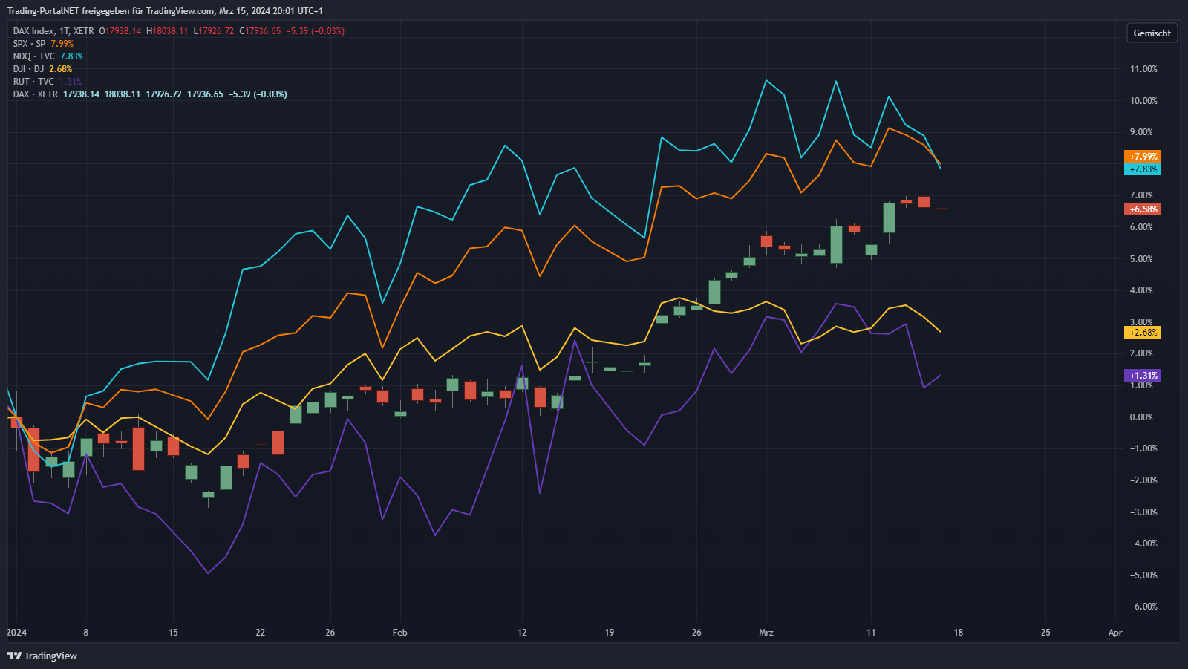Click the TradingView logo icon
The image size is (1188, 669).
[x=14, y=656]
